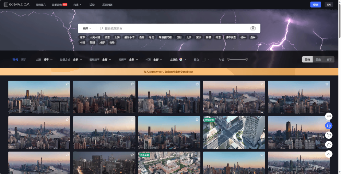The image size is (341, 174).
Task: Open the 内容 navigation menu
Action: (x=77, y=5)
